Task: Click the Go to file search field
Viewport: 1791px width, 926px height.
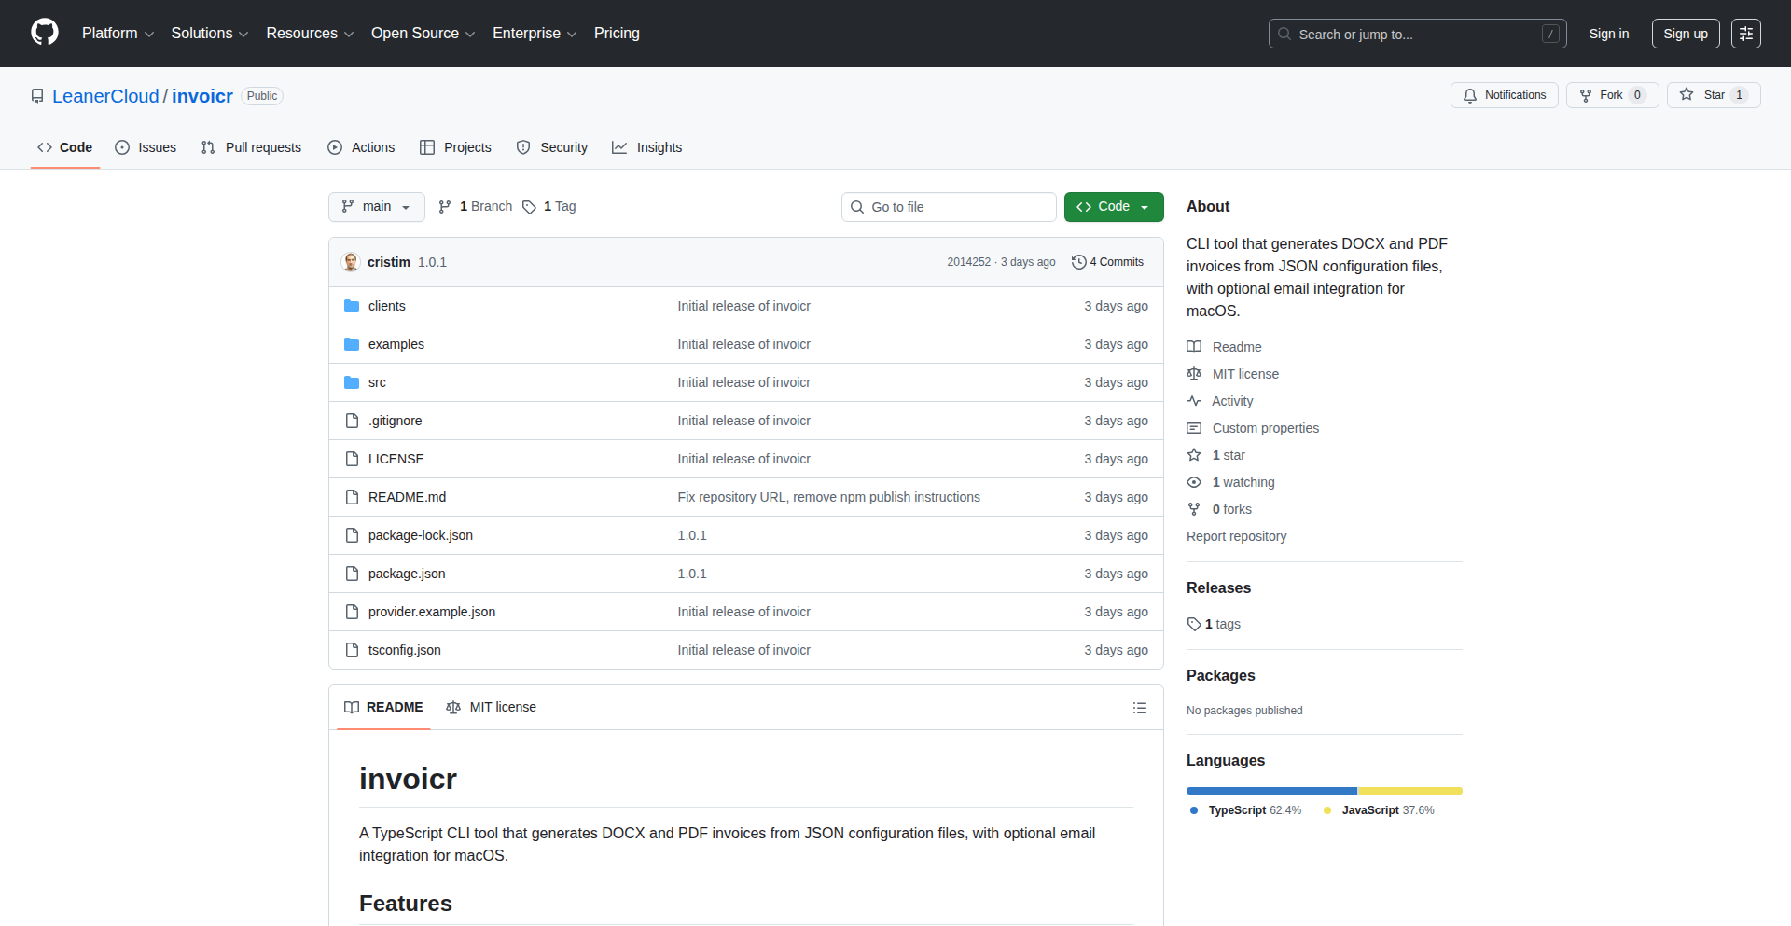Action: coord(949,206)
